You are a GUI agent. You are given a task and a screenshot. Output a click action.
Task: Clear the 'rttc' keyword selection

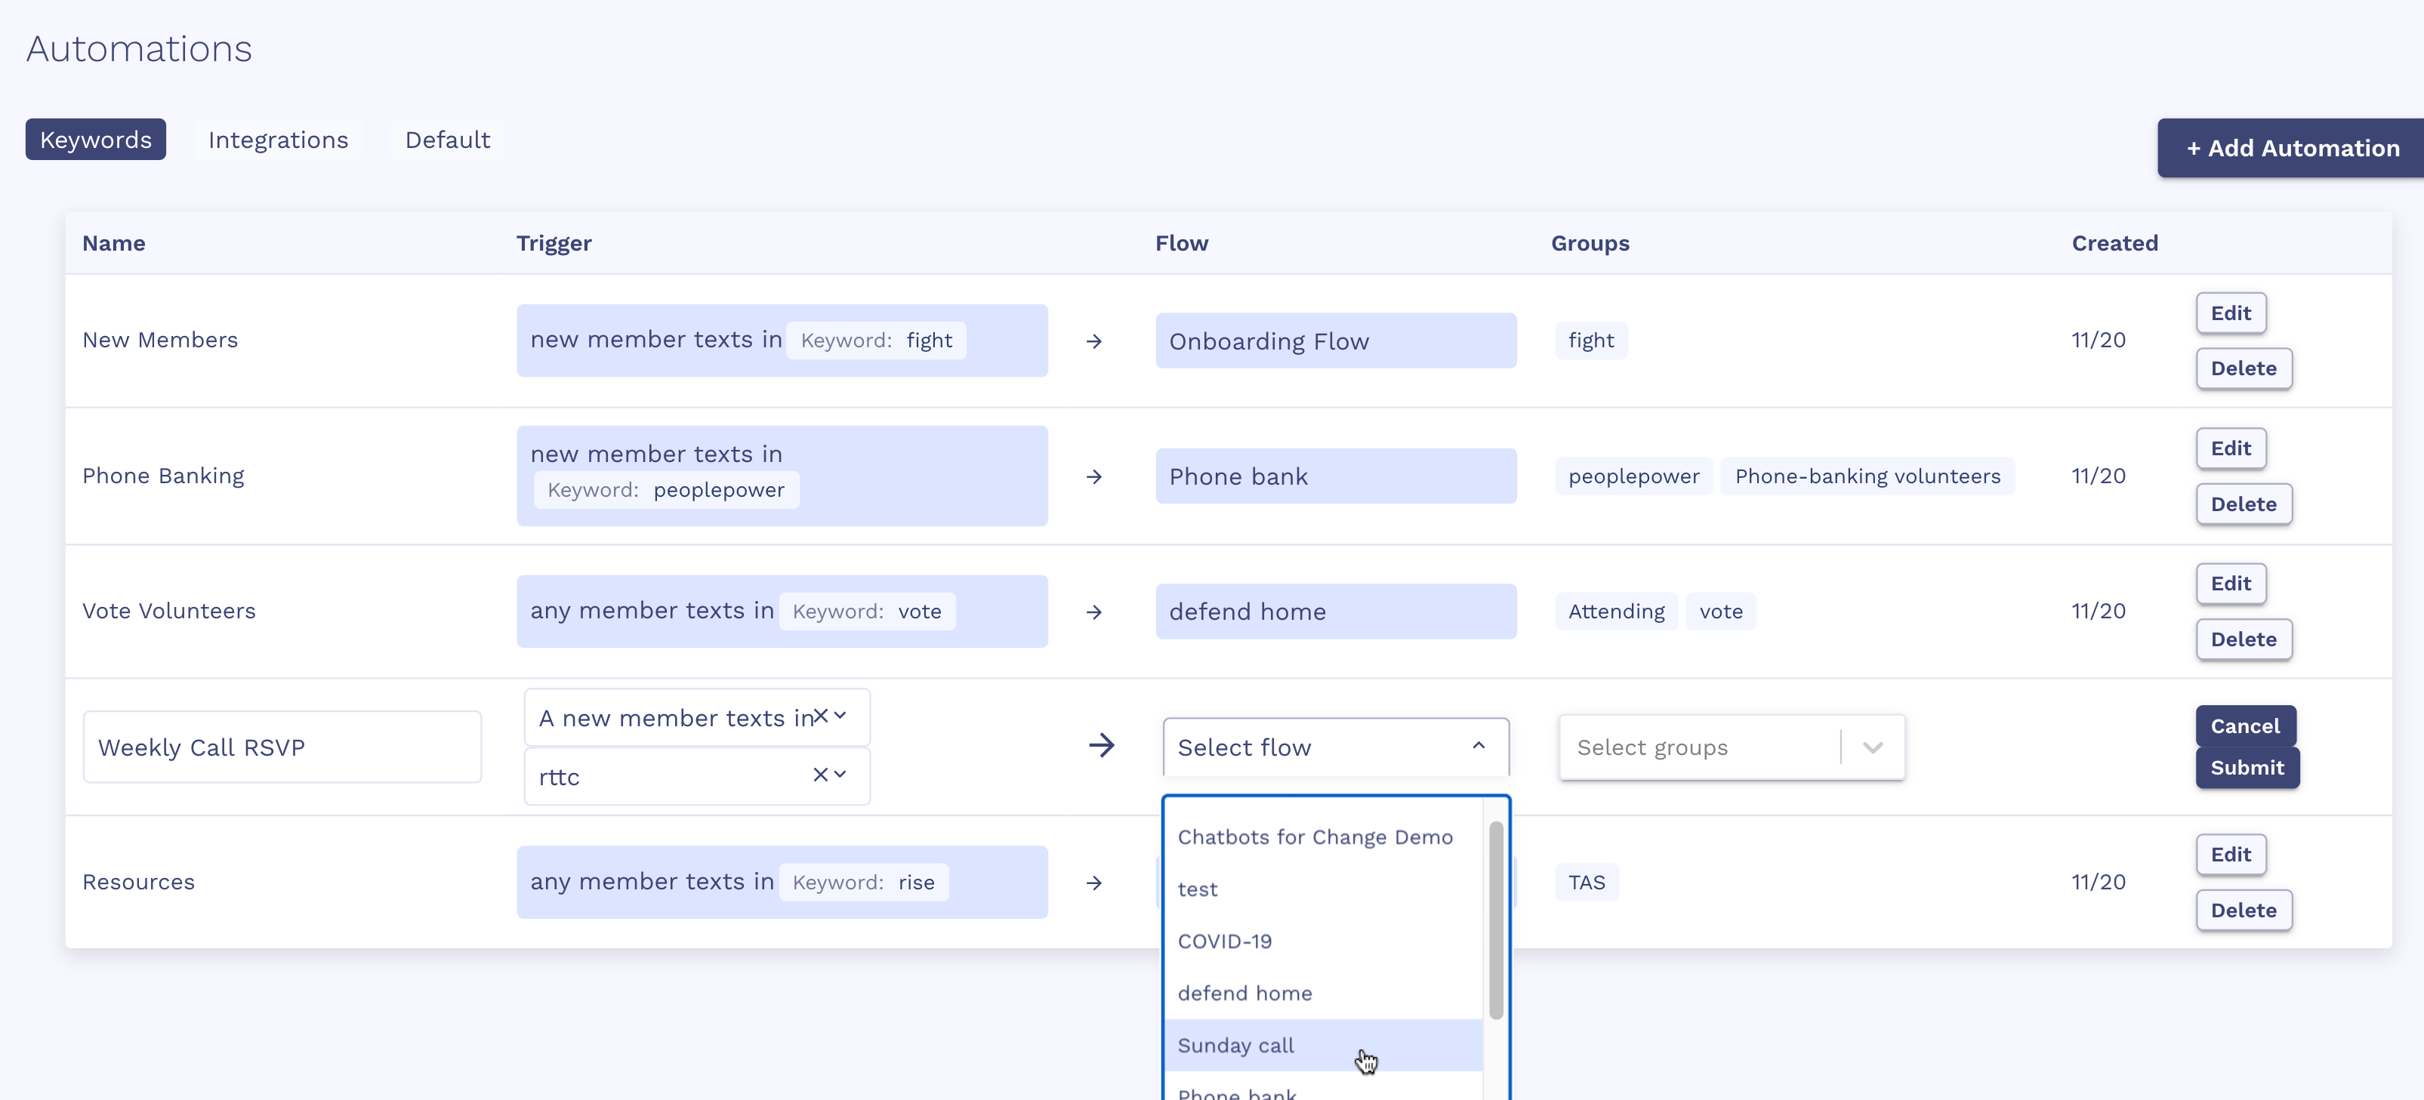coord(821,775)
